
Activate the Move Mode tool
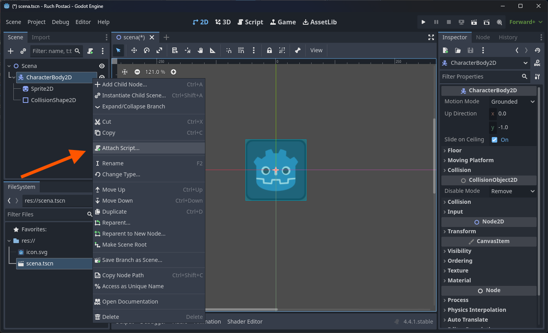click(x=134, y=50)
